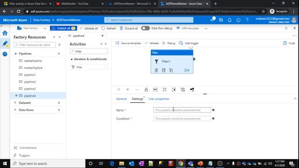The width and height of the screenshot is (299, 168).
Task: Click auto align icon
Action: tap(183, 90)
